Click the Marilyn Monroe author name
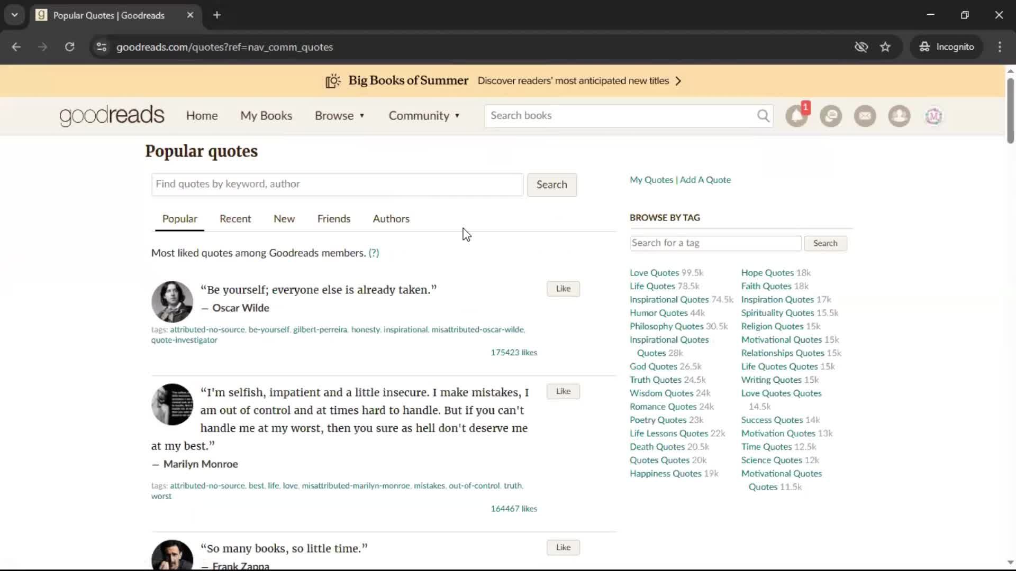 click(x=201, y=464)
